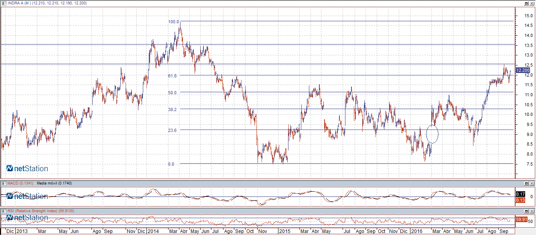This screenshot has height=235, width=536.
Task: Select the 61.8 Fibonacci retracement label
Action: [173, 75]
